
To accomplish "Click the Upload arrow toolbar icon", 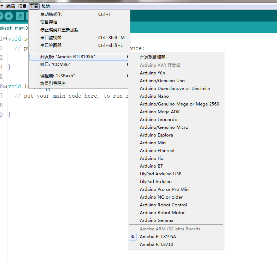I will [x=8, y=16].
